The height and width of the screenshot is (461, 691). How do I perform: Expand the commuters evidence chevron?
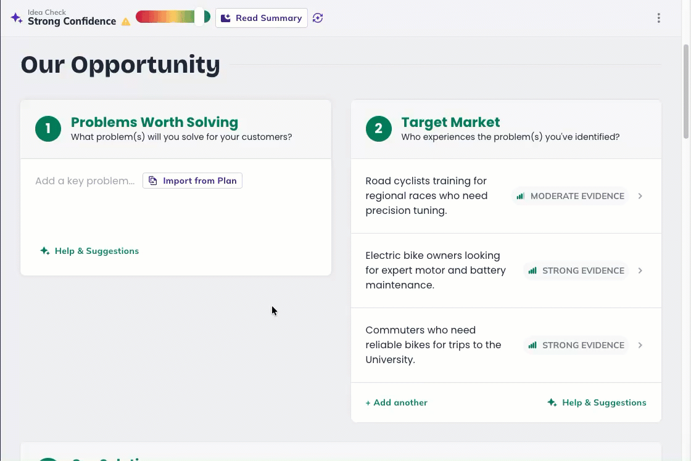640,345
